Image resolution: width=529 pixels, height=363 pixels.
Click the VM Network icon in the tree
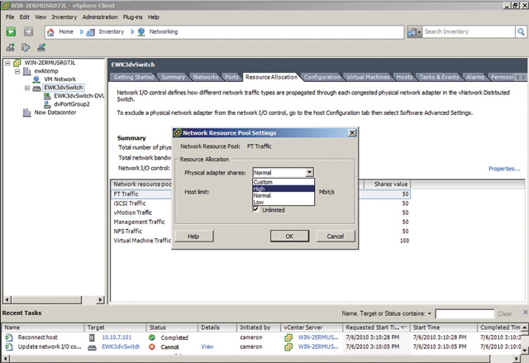click(x=36, y=79)
